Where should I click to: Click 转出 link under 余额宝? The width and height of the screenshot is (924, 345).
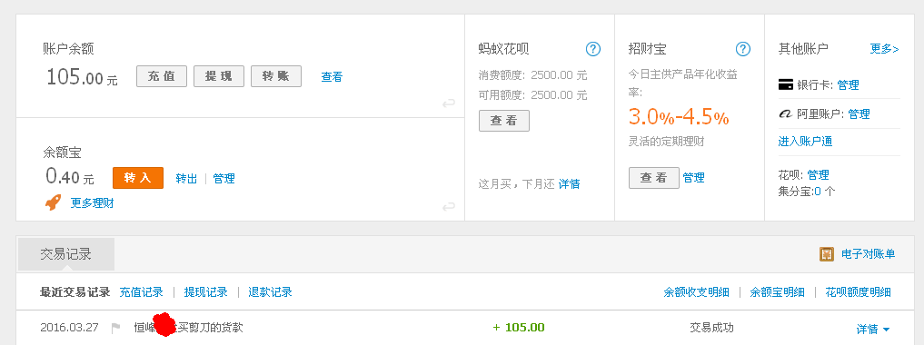(x=186, y=178)
